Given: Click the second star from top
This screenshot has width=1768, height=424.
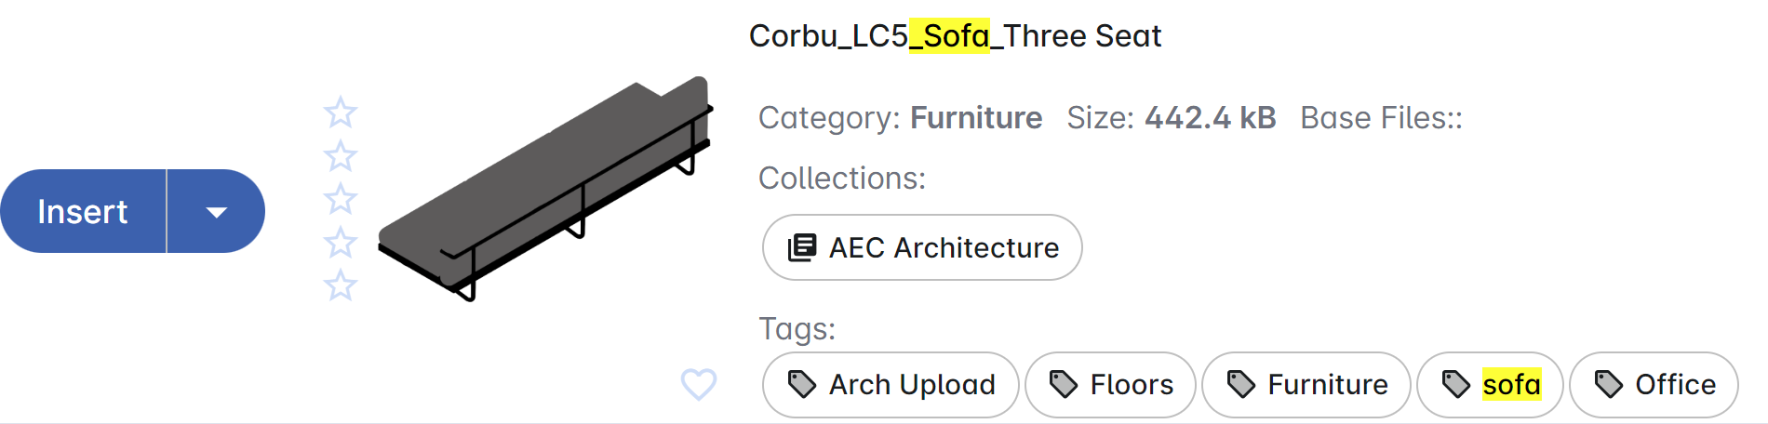Looking at the screenshot, I should click(341, 155).
